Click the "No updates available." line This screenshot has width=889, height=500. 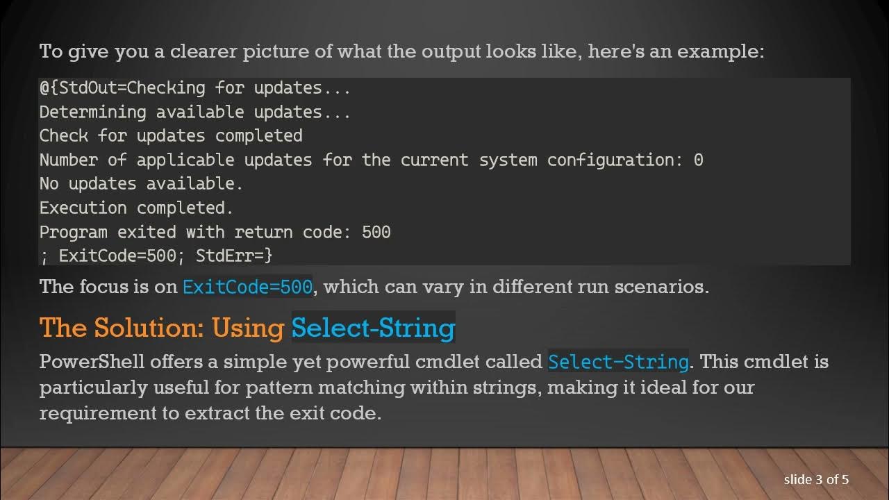click(x=141, y=184)
